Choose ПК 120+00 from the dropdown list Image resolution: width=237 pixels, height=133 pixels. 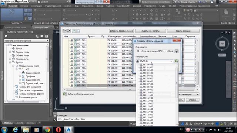coord(148,120)
